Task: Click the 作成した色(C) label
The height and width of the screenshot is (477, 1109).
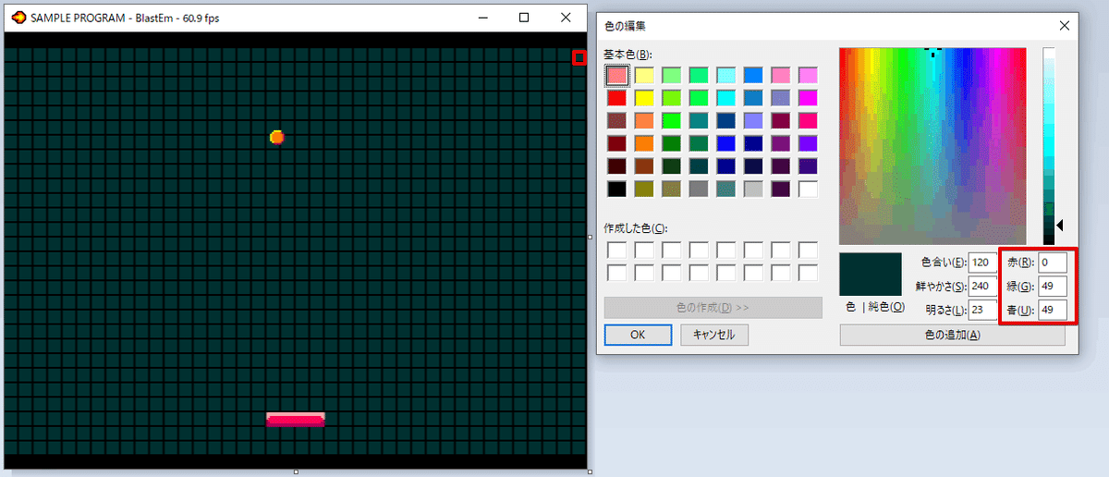Action: pos(634,227)
